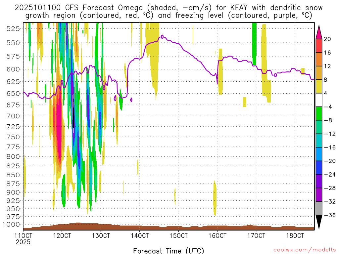Click the '180CT' time axis label
339x254 pixels.
point(295,235)
